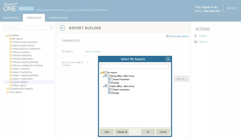Viewport: 241px width, 139px height.
Task: Close the Select My Reports dialog
Action: tap(168, 59)
